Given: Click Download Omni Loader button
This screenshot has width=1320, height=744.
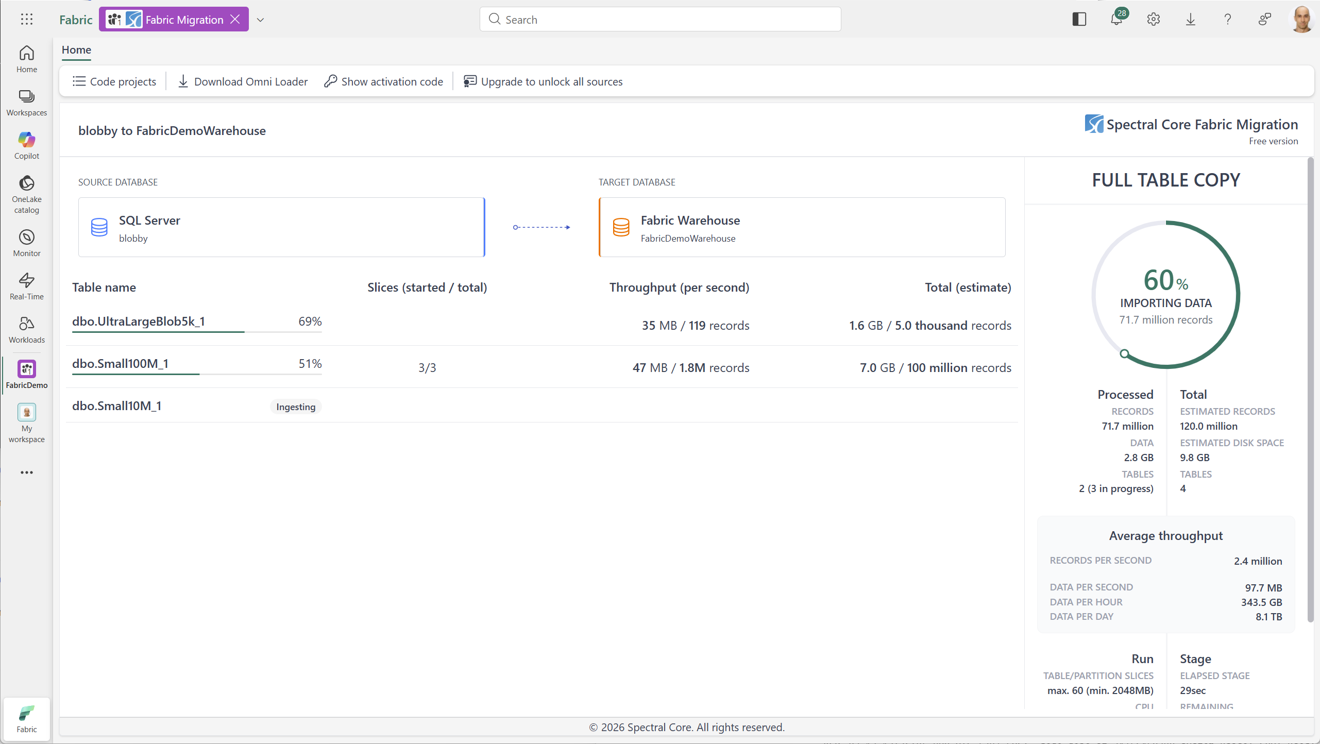Looking at the screenshot, I should 243,81.
